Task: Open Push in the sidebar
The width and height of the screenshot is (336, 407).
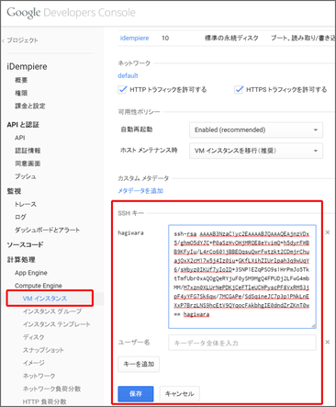Action: pos(26,176)
